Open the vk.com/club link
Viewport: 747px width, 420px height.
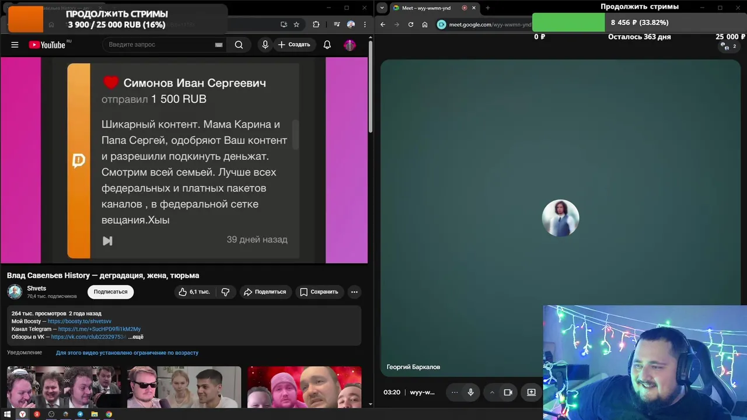tap(89, 337)
